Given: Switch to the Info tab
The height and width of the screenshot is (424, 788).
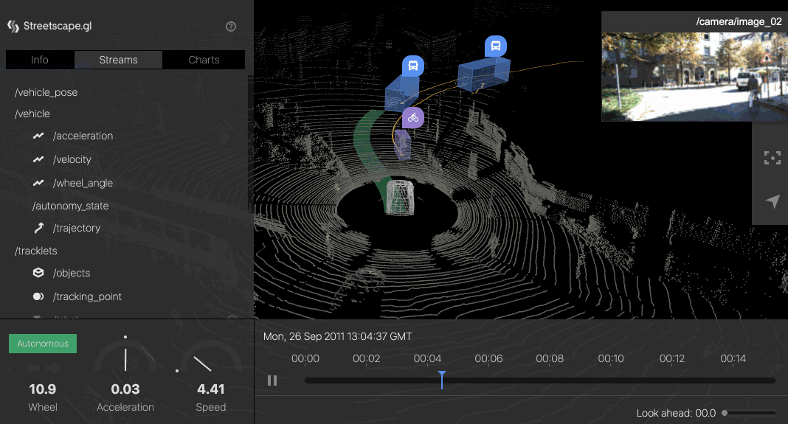Looking at the screenshot, I should point(40,60).
